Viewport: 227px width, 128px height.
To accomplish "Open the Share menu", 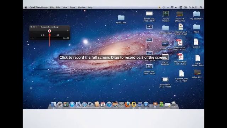I will coord(72,7).
